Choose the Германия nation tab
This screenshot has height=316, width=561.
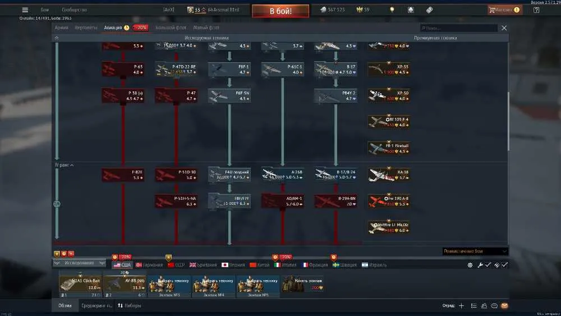click(149, 265)
